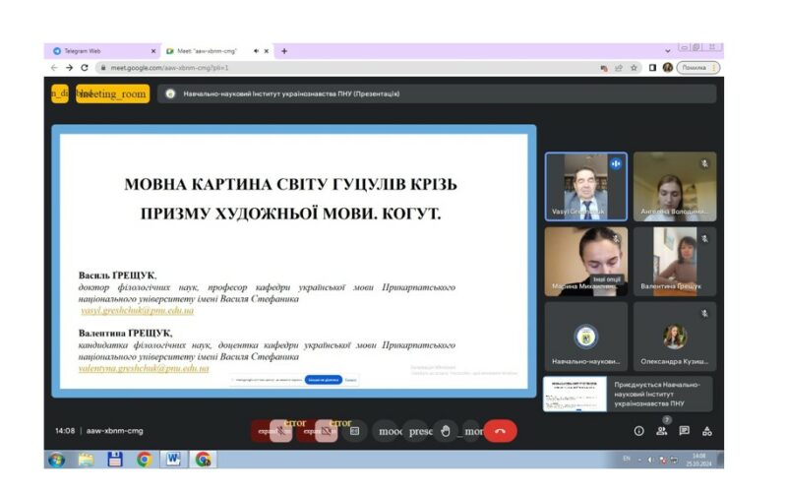Toggle the camera on/off button
This screenshot has width=787, height=492.
tap(326, 431)
